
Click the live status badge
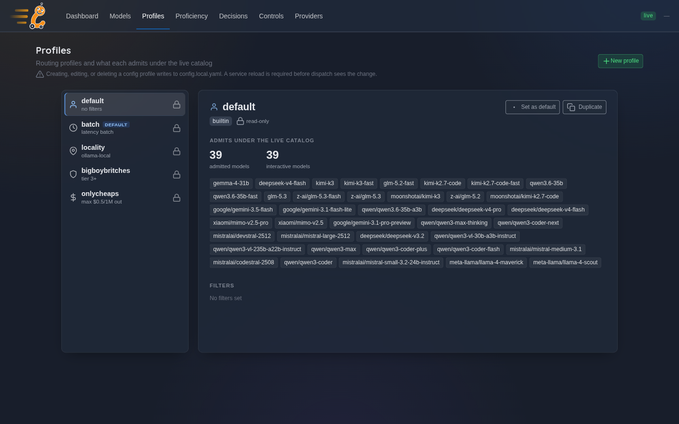pyautogui.click(x=648, y=16)
